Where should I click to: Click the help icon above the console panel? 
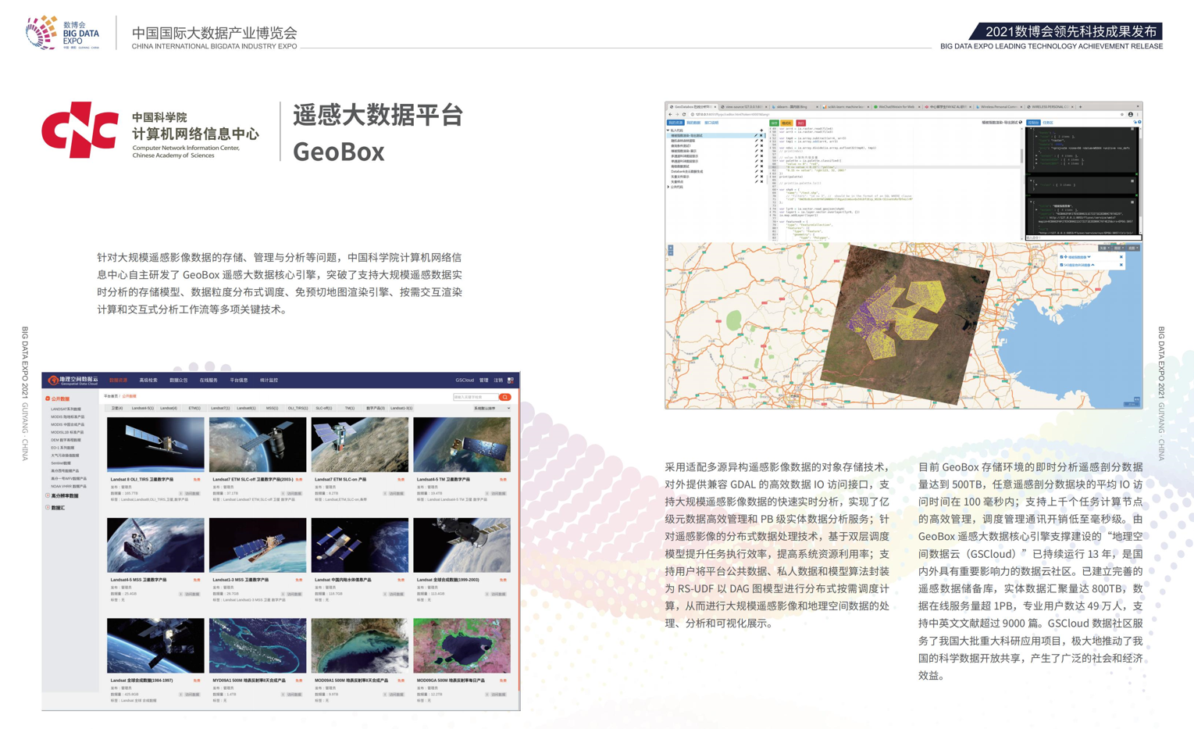coord(1139,123)
